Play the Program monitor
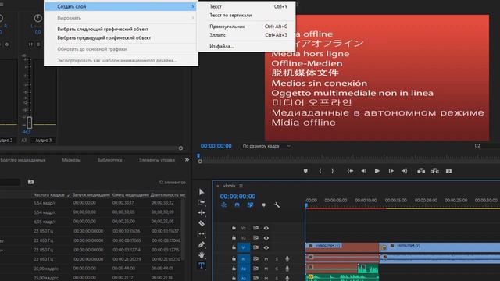 pos(377,171)
